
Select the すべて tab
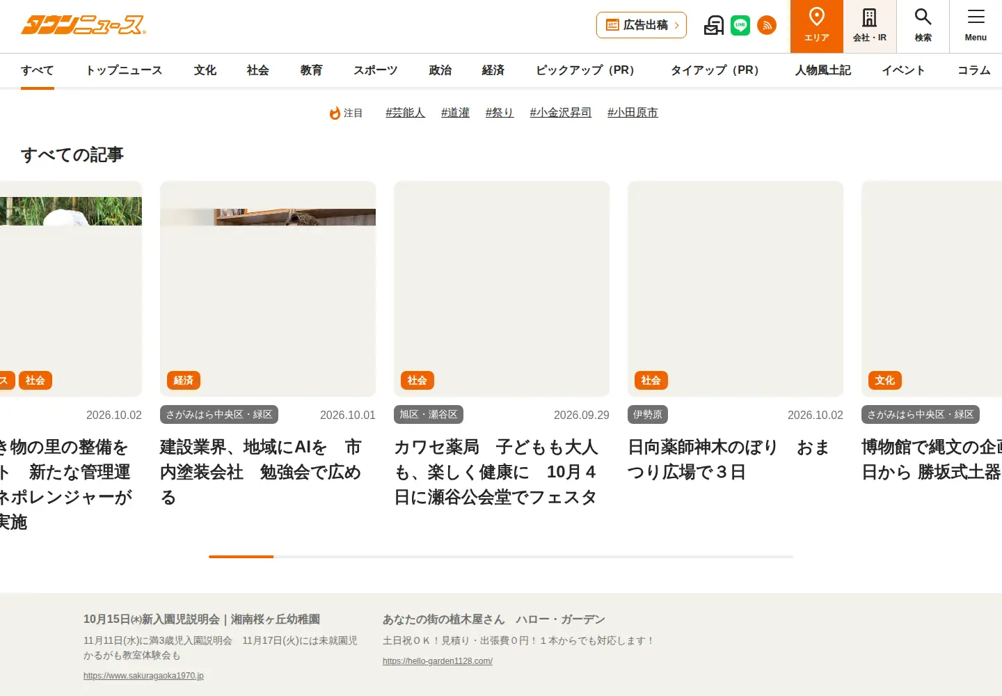pos(38,70)
